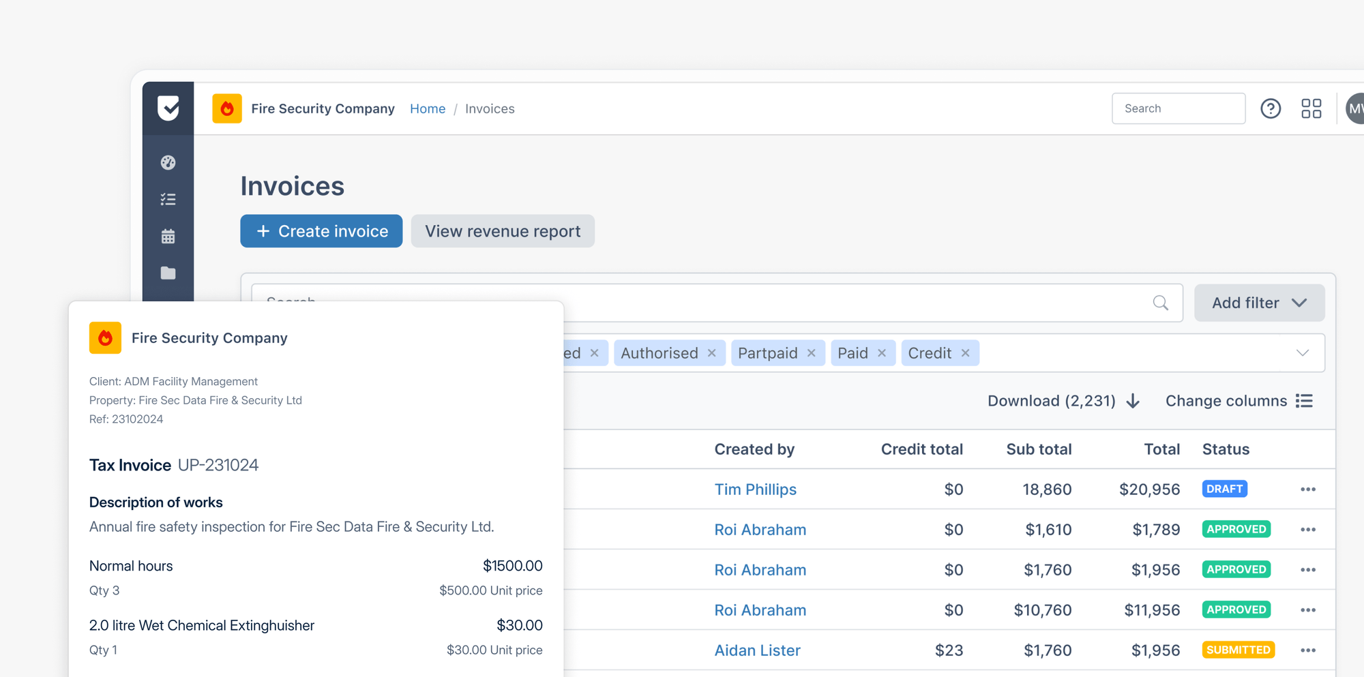Select the task list icon in sidebar
Screen dimensions: 1364x677
168,198
